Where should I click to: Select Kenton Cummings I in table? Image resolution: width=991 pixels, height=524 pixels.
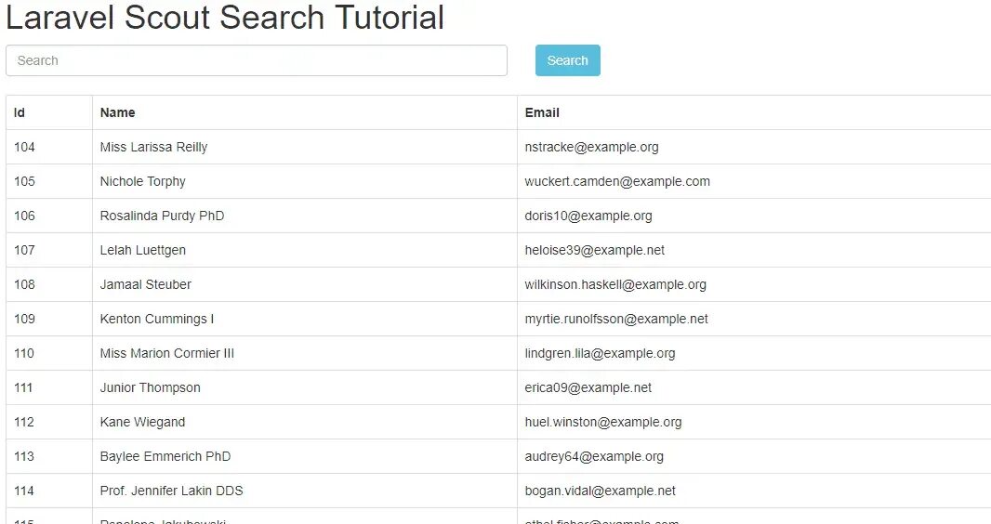pos(157,319)
